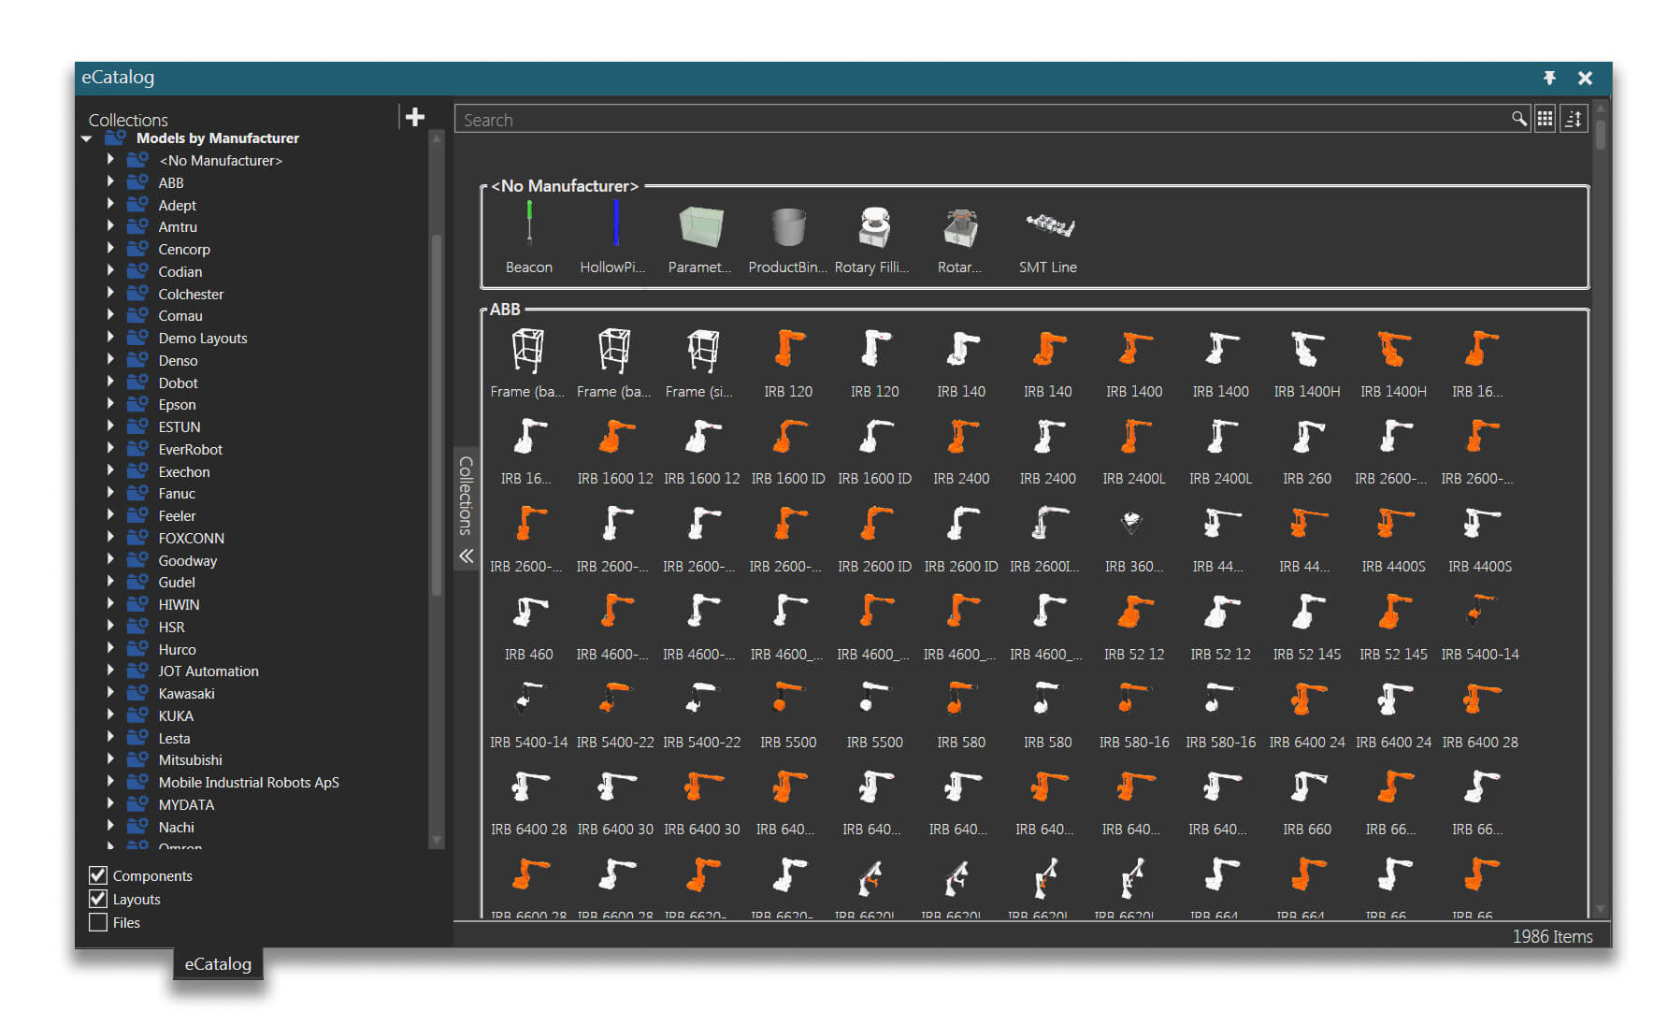
Task: Expand the KUKA manufacturer node
Action: tap(110, 715)
